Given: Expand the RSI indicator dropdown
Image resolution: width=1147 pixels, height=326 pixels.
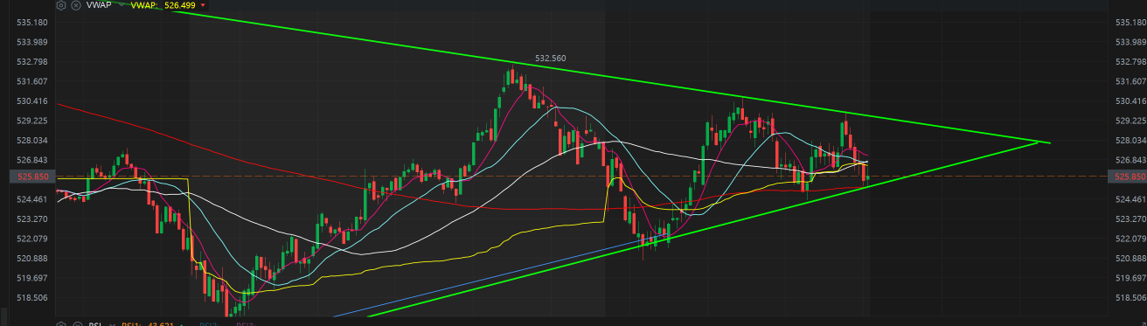Looking at the screenshot, I should point(113,324).
